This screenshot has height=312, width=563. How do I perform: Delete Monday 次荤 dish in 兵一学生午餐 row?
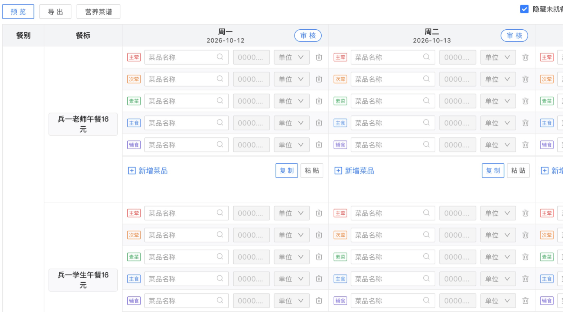click(x=319, y=235)
